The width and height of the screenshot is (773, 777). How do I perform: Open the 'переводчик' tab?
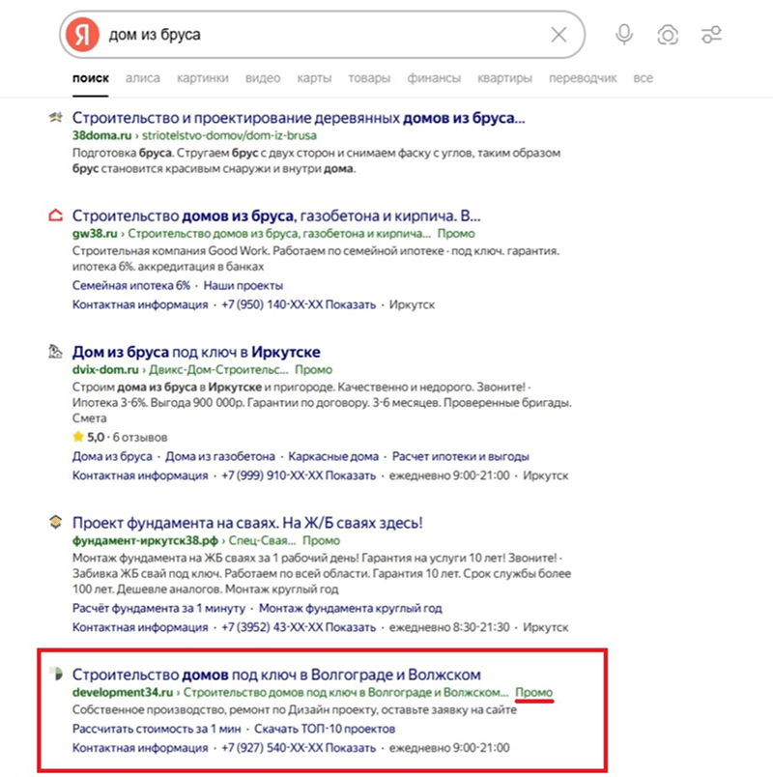tap(583, 78)
